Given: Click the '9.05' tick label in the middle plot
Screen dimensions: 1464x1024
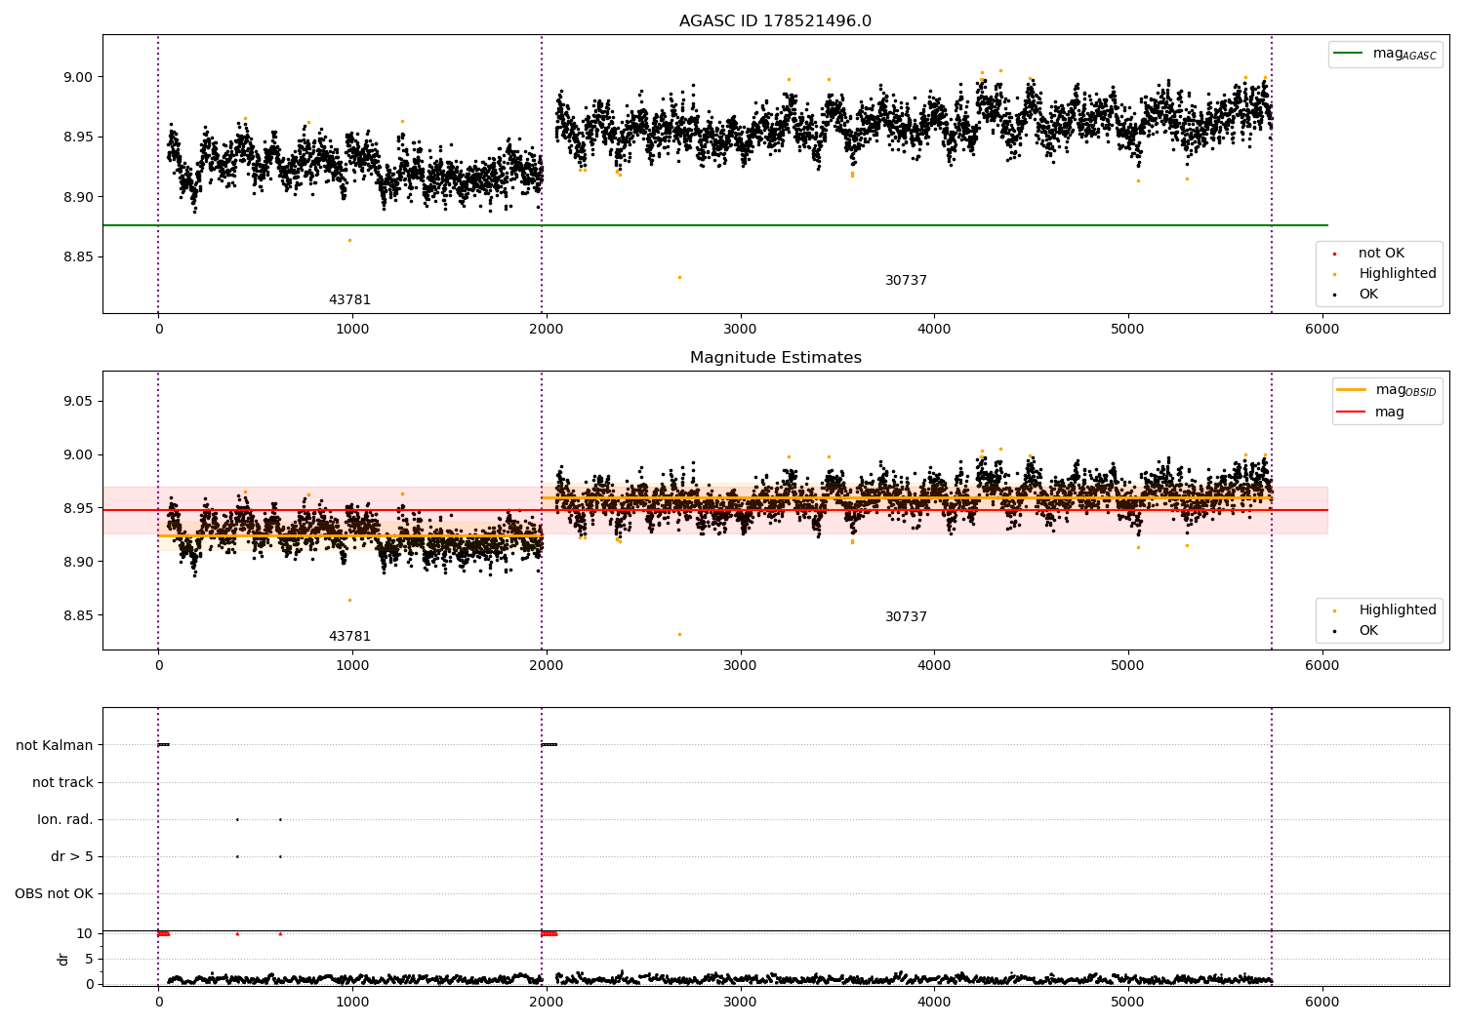Looking at the screenshot, I should point(76,402).
